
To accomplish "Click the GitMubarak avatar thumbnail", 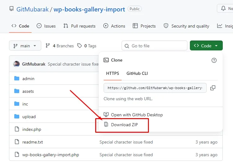I will click(16, 64).
